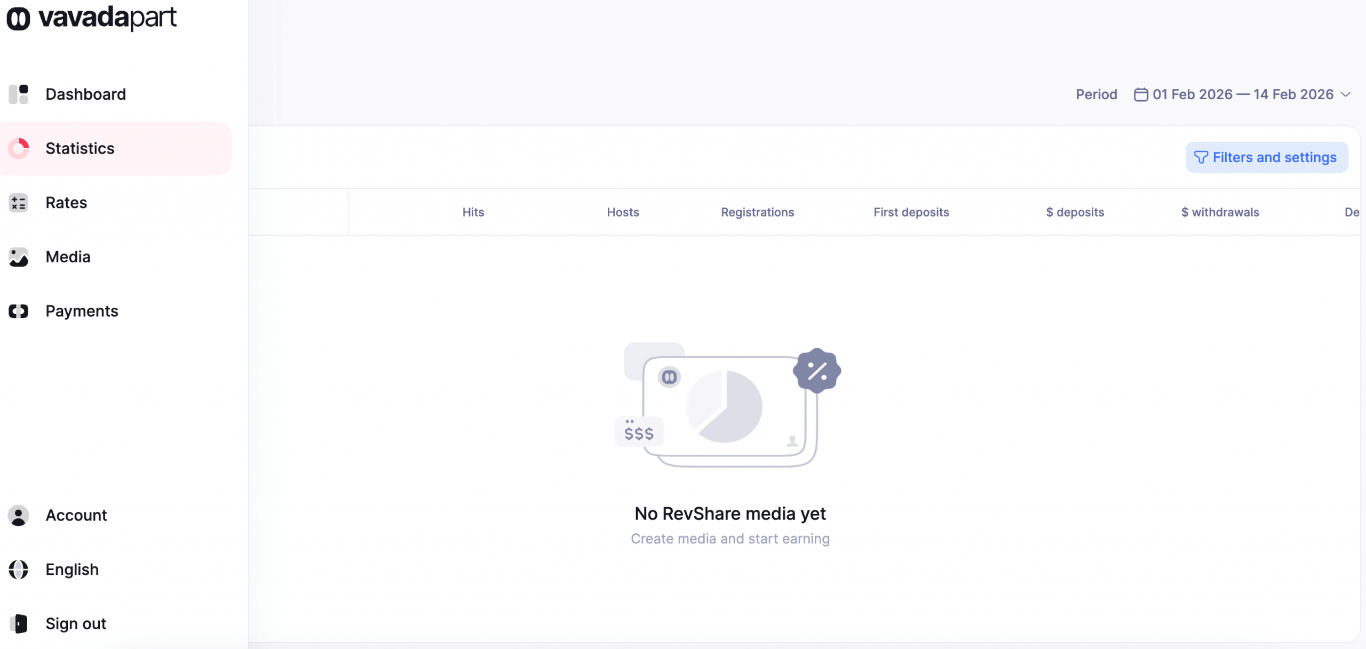The image size is (1366, 649).
Task: Click the First deposits column header
Action: 911,212
